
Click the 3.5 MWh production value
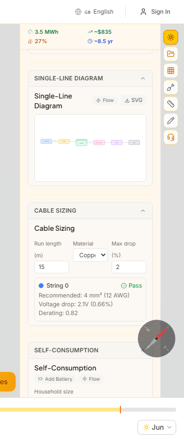(46, 32)
